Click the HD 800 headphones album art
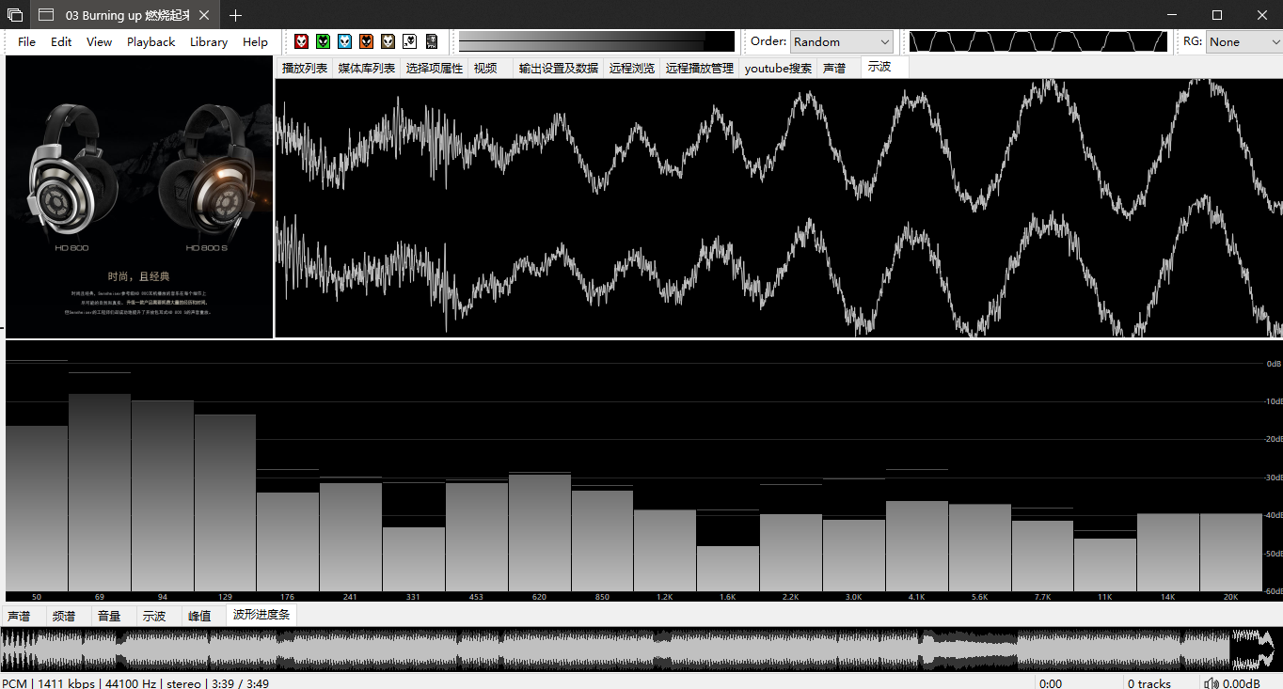1283x689 pixels. pos(139,196)
